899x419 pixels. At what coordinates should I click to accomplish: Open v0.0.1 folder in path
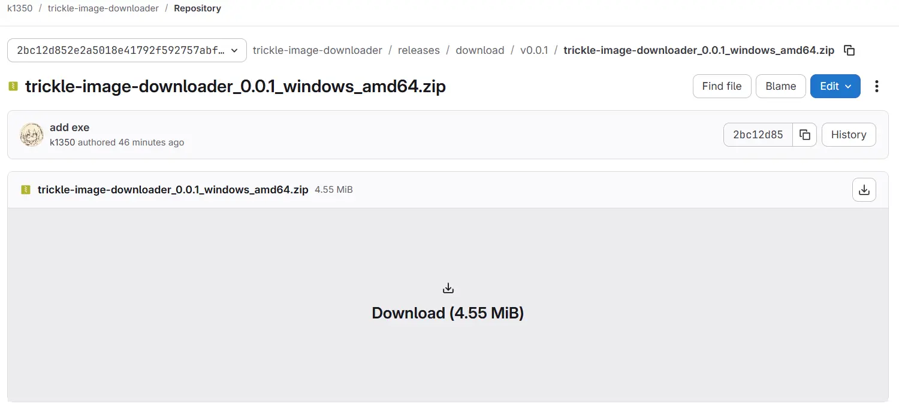533,50
